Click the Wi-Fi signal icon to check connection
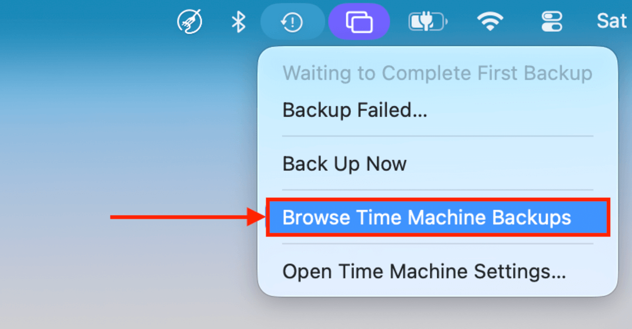 coord(490,21)
